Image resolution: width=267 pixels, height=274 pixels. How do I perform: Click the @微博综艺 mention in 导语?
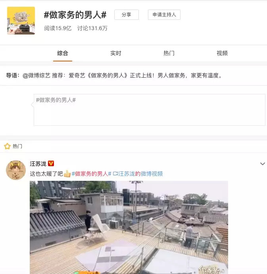(36, 75)
